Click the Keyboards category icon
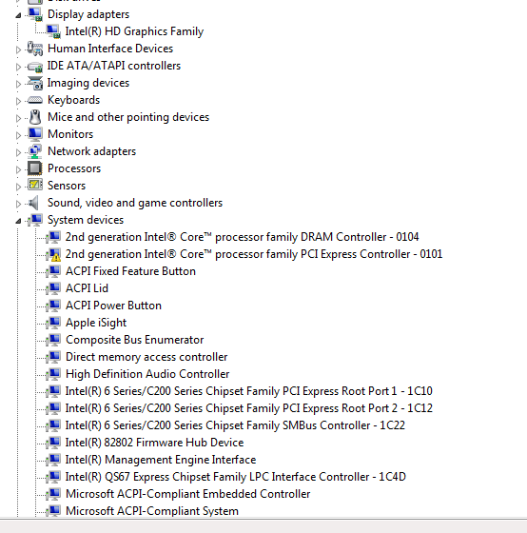Image resolution: width=527 pixels, height=533 pixels. [35, 100]
